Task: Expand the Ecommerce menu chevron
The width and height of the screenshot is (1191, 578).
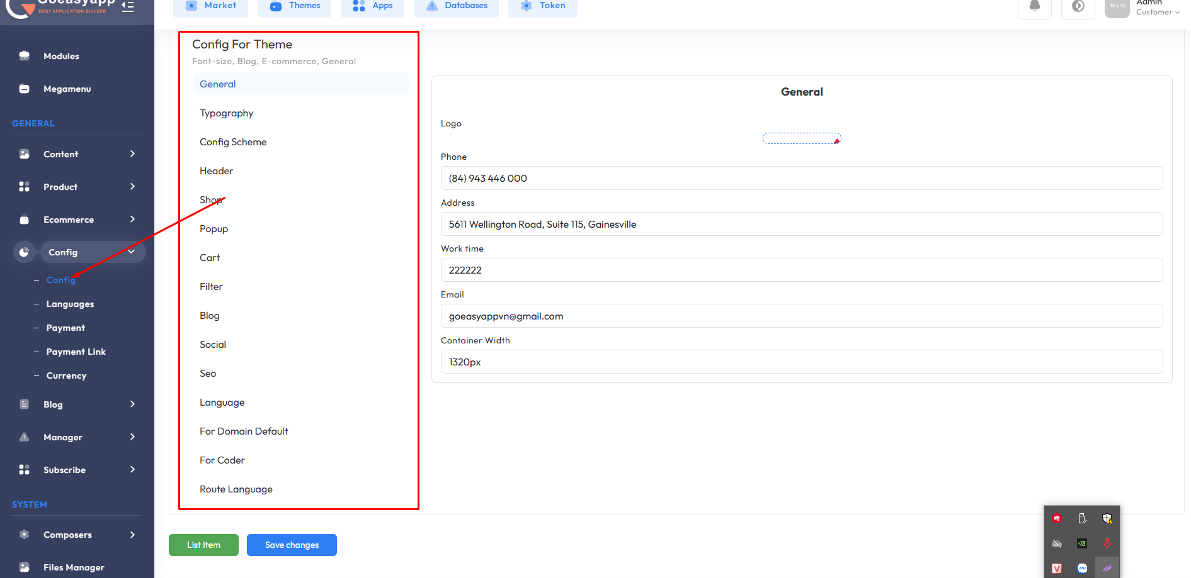Action: click(132, 220)
